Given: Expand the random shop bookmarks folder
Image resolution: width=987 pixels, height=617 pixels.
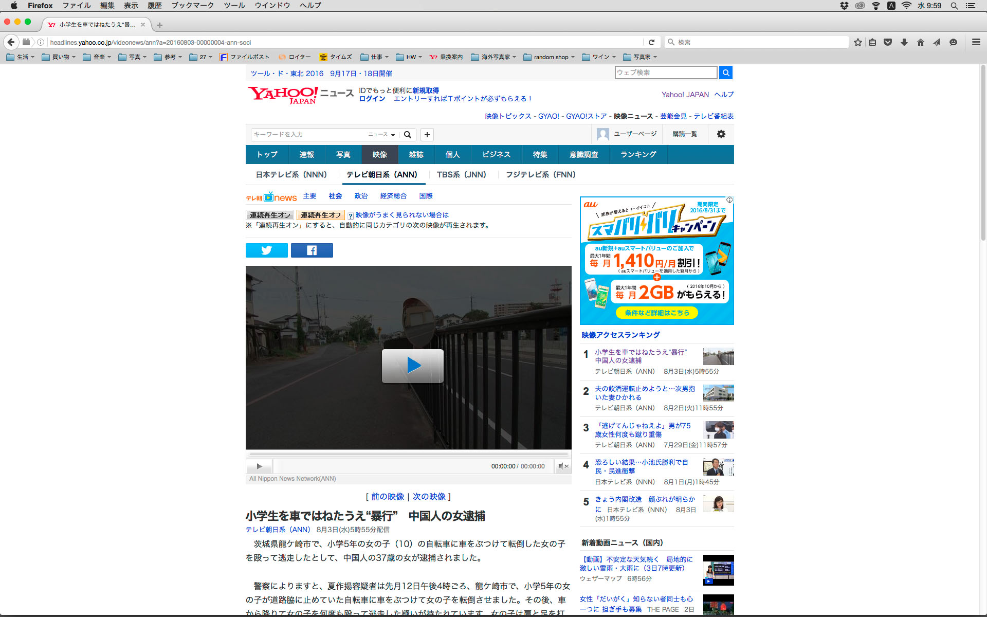Looking at the screenshot, I should point(549,57).
